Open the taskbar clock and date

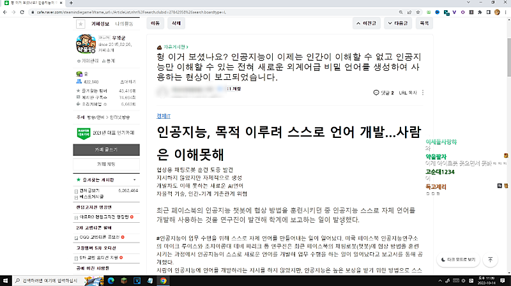486,280
